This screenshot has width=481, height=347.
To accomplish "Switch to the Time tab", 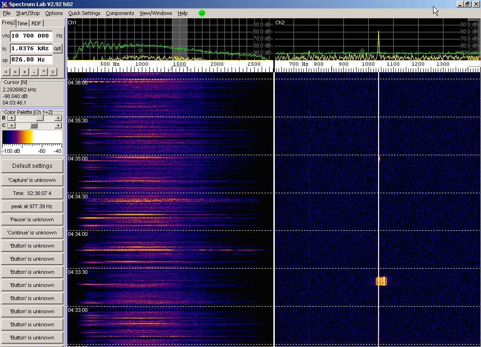I will click(22, 23).
